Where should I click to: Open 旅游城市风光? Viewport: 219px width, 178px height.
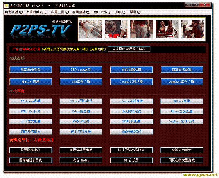182,150
